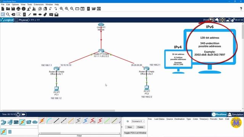Activate the Select tool

pyautogui.click(x=3, y=14)
